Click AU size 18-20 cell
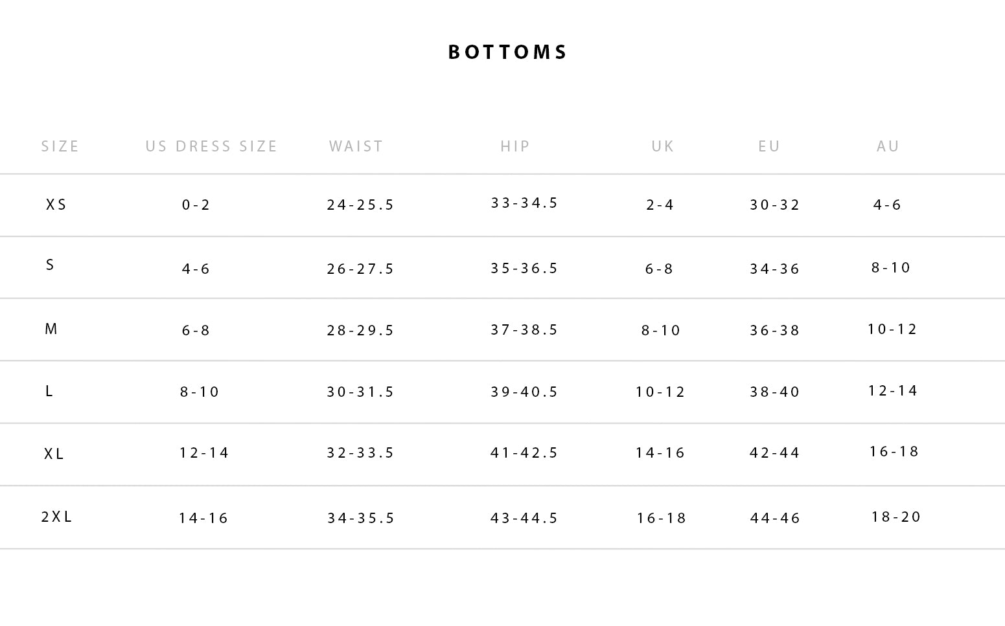The height and width of the screenshot is (626, 1005). (896, 517)
